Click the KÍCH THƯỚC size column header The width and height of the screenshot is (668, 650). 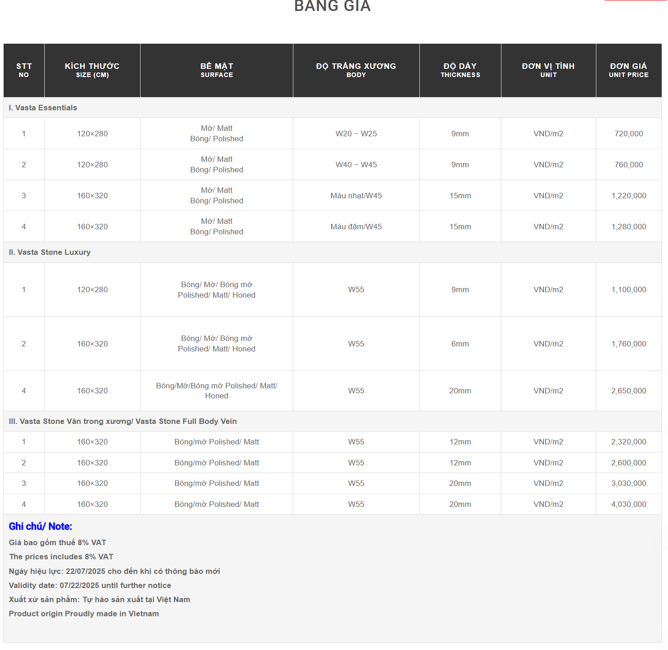tap(92, 70)
